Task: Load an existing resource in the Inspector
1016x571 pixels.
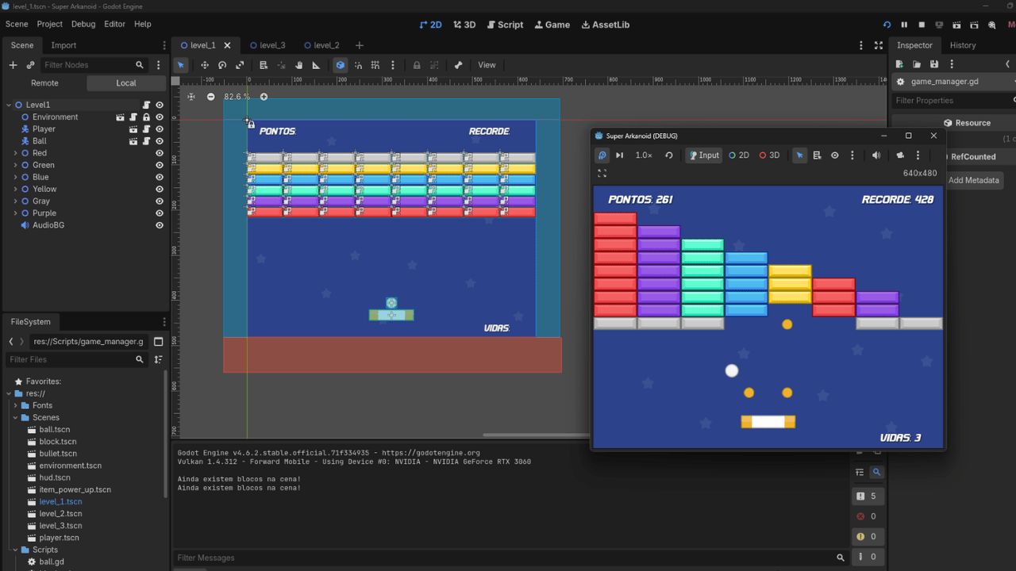Action: tap(917, 64)
